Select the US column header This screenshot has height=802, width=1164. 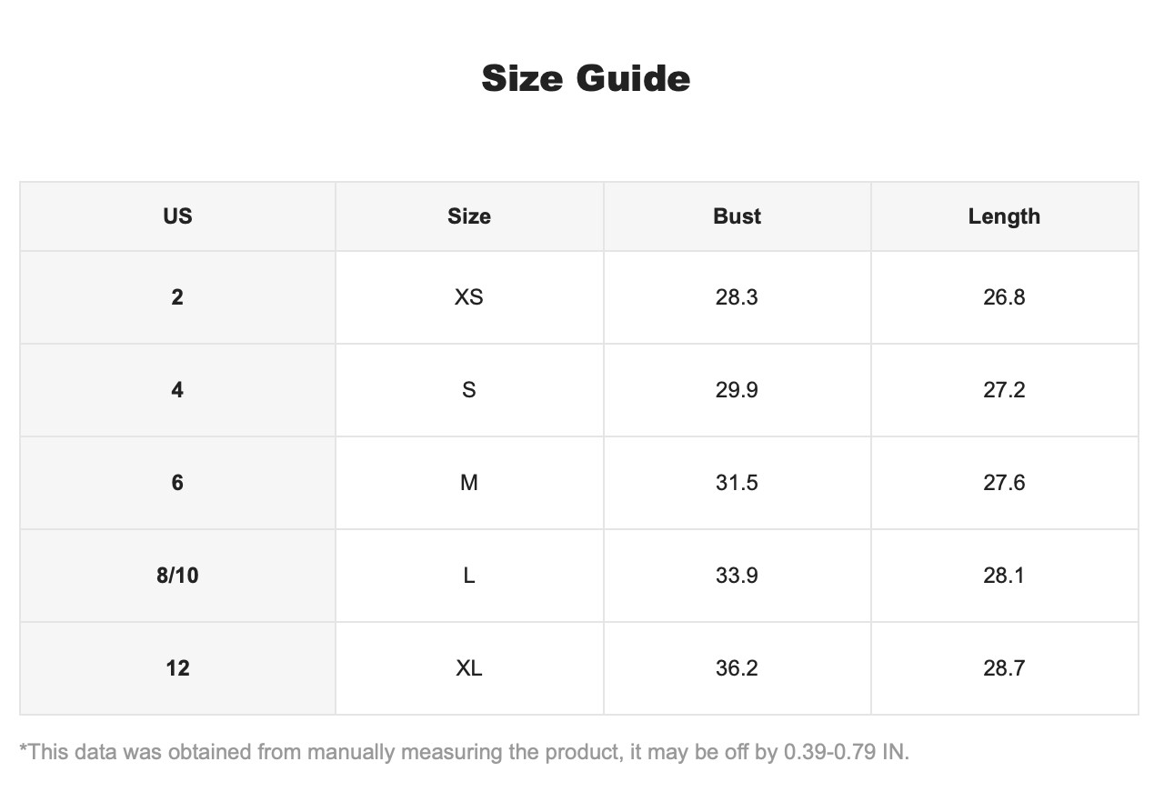(x=177, y=216)
